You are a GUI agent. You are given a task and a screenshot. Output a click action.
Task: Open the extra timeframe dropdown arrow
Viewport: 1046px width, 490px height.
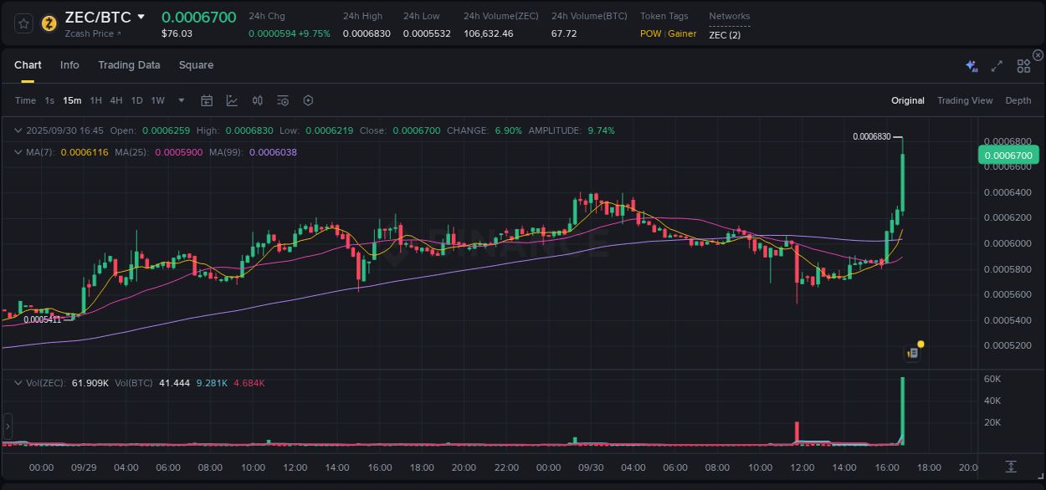180,100
